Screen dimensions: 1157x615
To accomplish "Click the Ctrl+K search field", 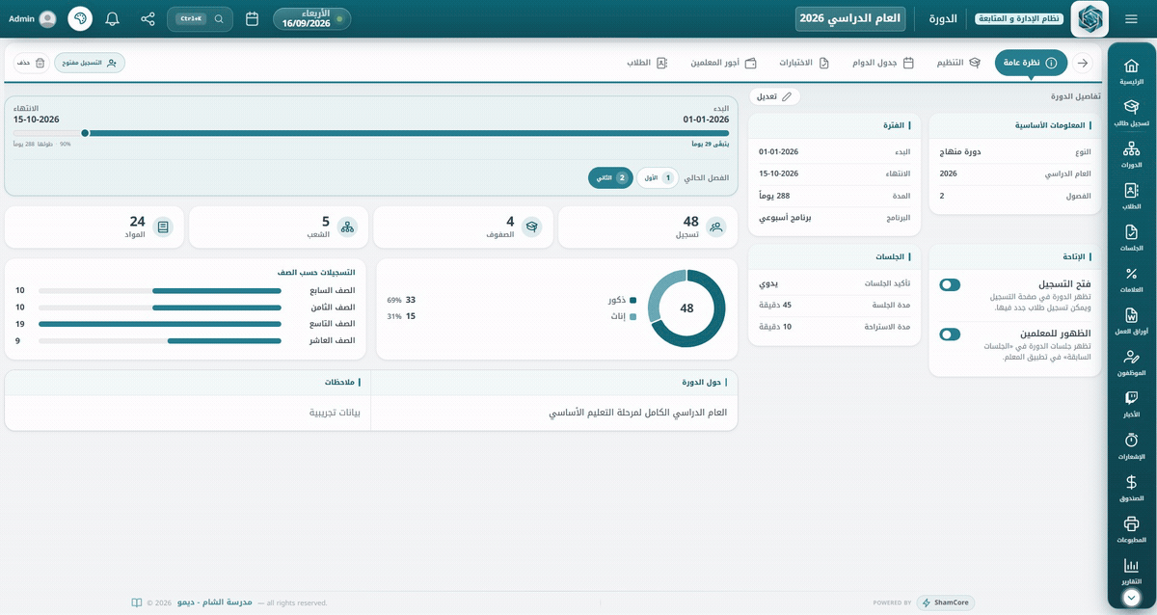I will (200, 19).
